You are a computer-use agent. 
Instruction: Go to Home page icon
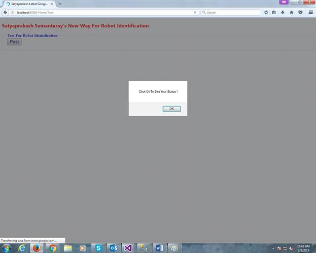pos(292,13)
